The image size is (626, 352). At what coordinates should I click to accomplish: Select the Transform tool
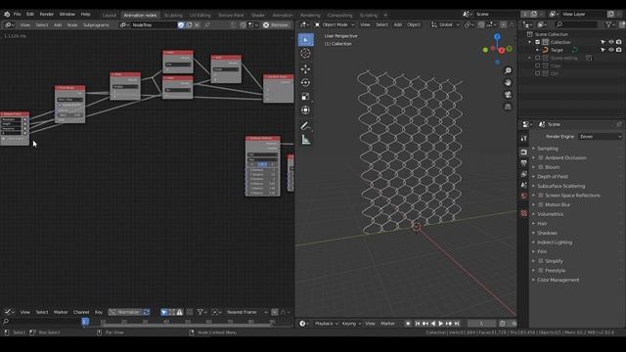point(305,110)
